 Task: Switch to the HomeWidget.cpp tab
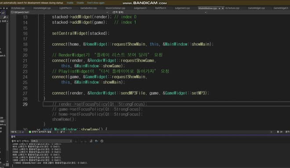click(x=42, y=8)
